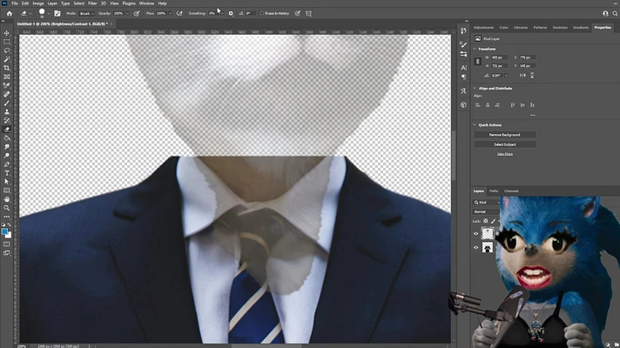
Task: Collapse the Transform section
Action: tap(475, 49)
